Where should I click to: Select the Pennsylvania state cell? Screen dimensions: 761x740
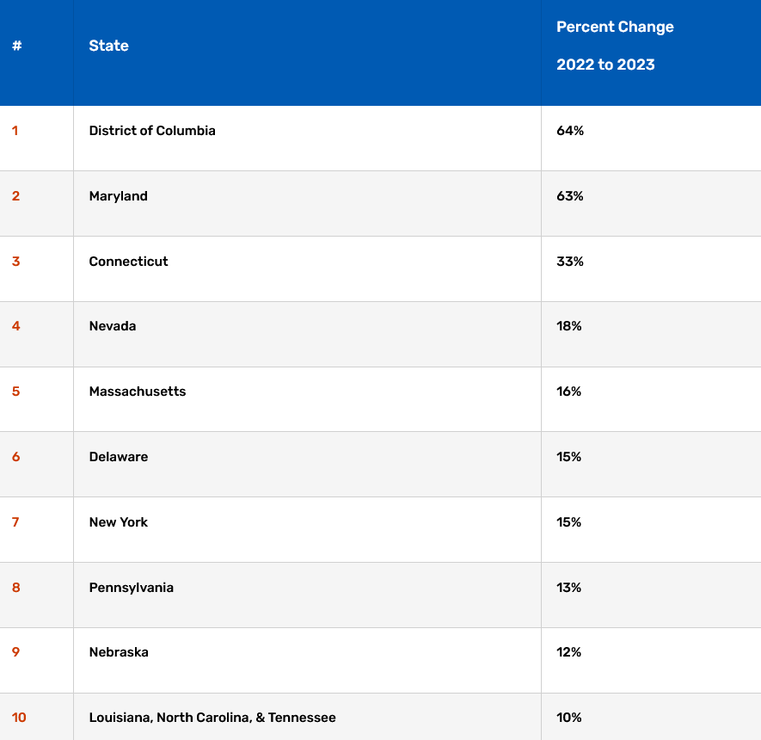pos(132,588)
